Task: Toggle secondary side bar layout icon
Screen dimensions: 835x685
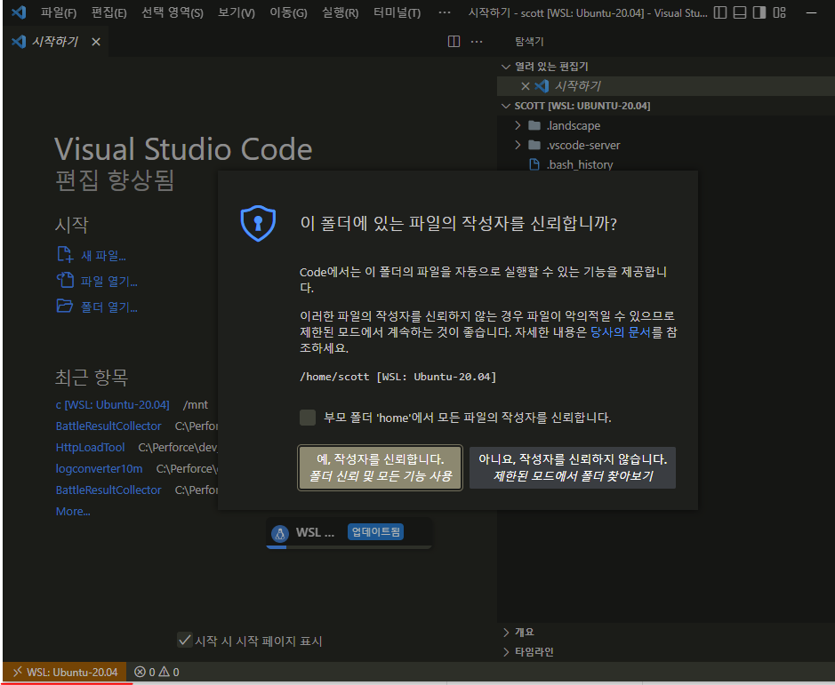Action: (759, 12)
